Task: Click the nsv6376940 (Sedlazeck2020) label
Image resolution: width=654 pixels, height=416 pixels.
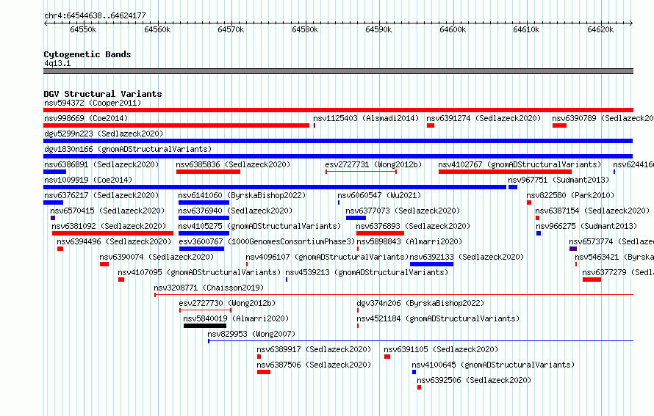Action: [x=235, y=211]
